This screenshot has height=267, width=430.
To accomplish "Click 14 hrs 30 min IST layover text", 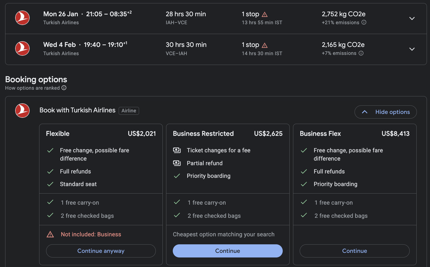I will pos(262,53).
